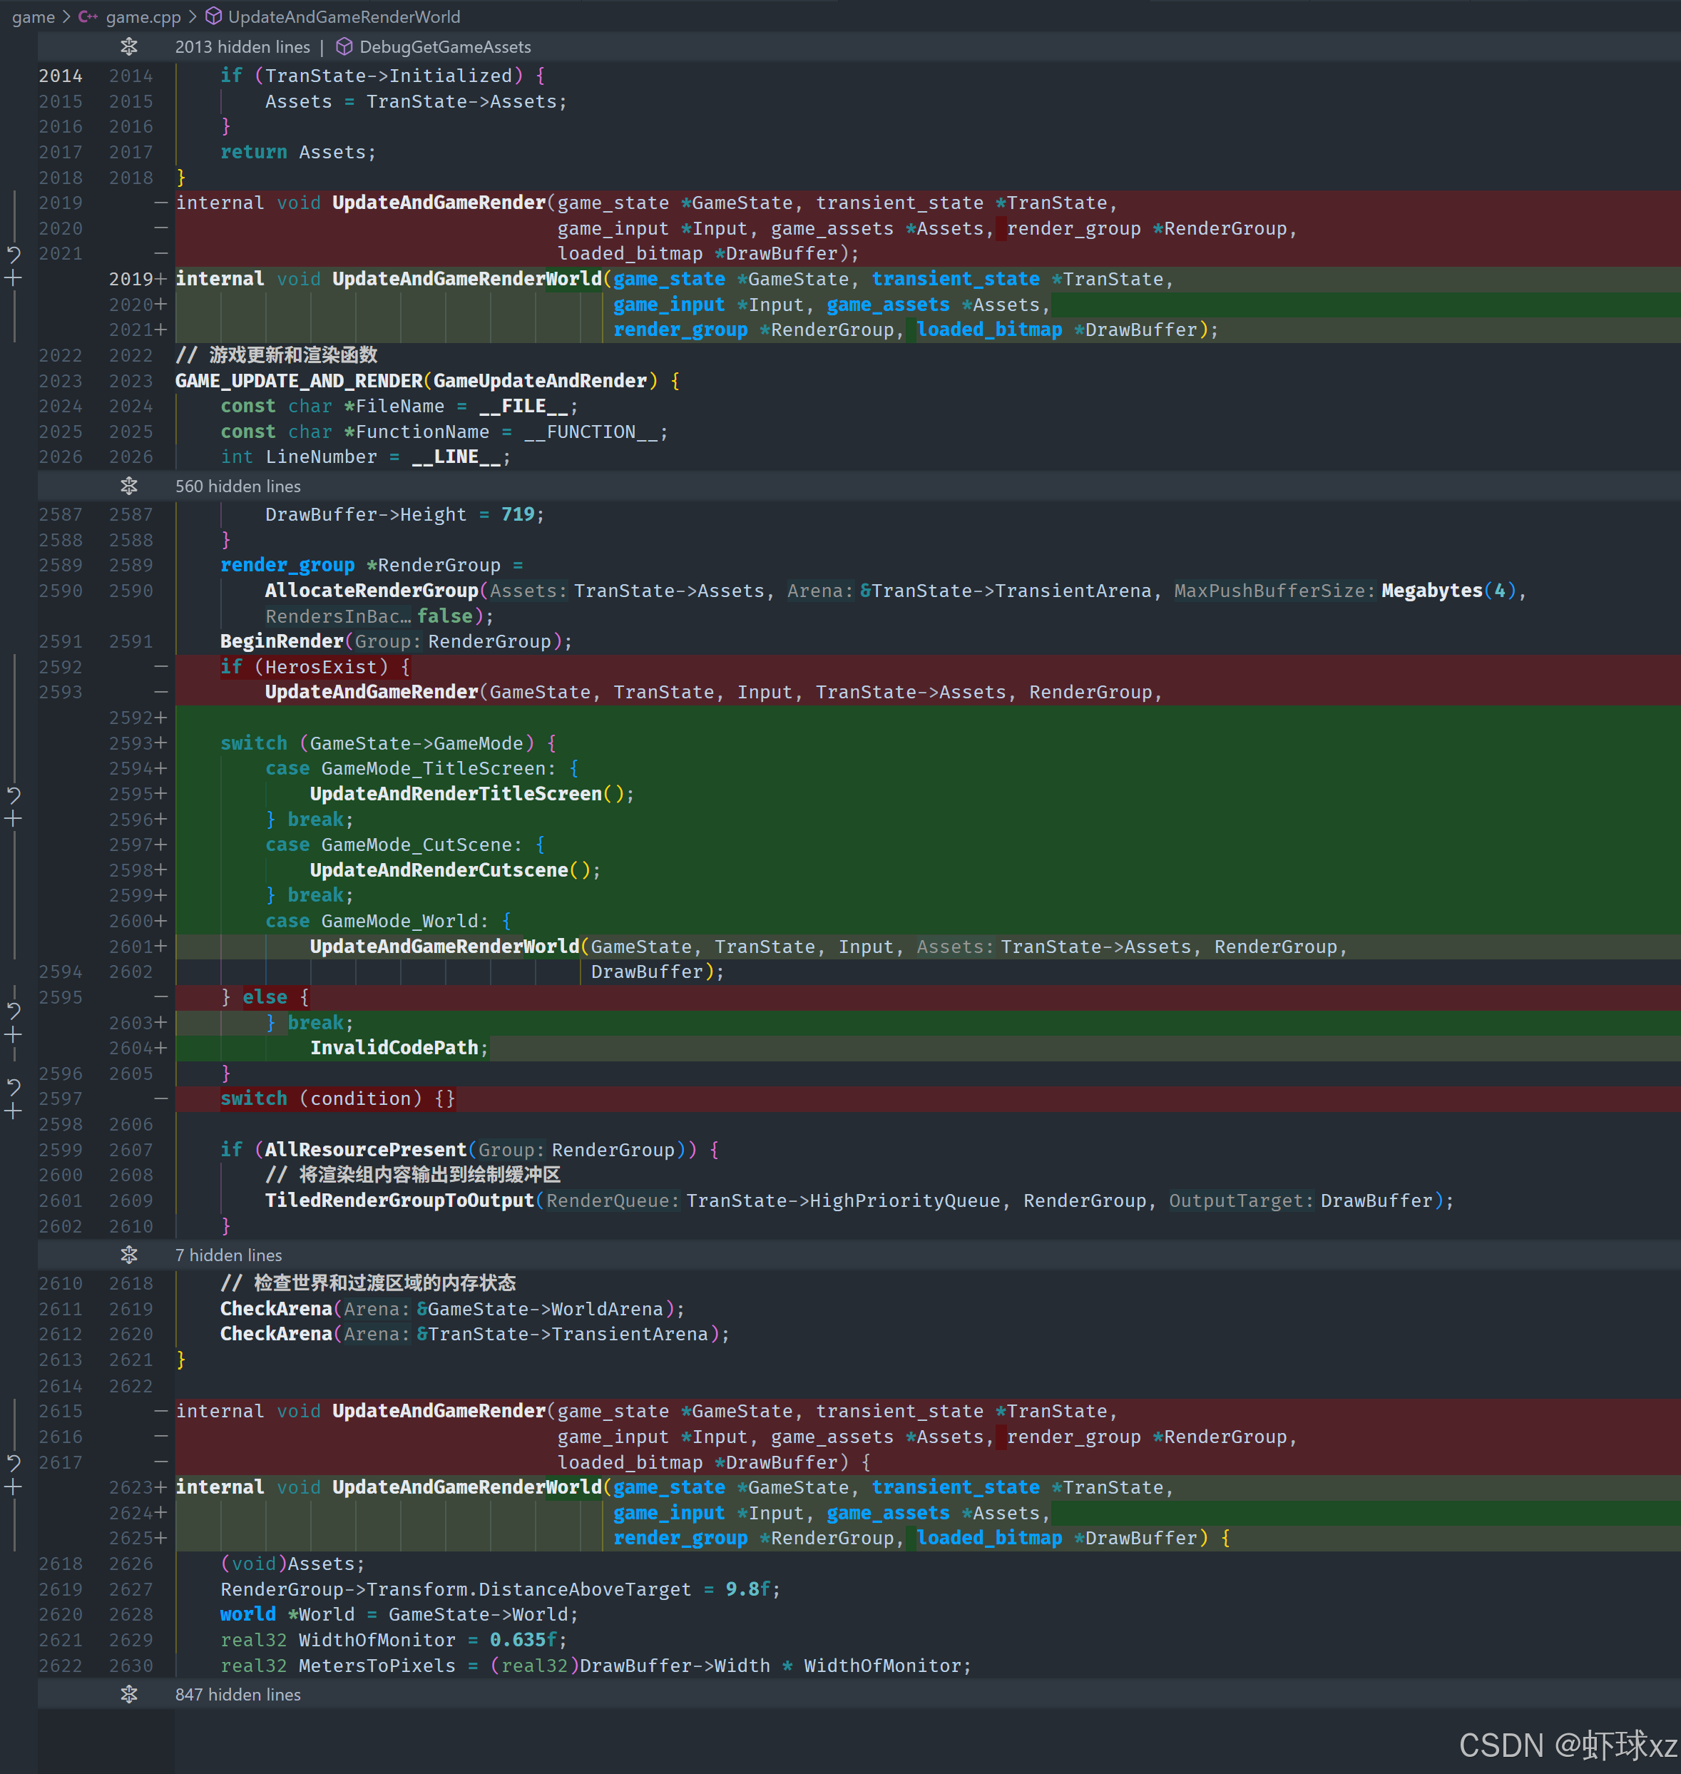Image resolution: width=1681 pixels, height=1774 pixels.
Task: Stage the signature change at line 2623
Action: click(14, 1487)
